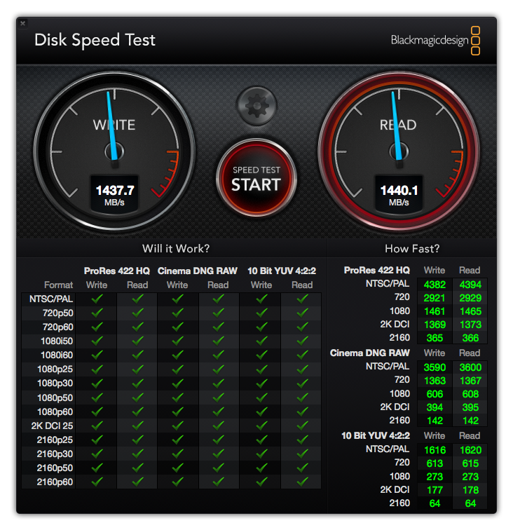Click 2160p50 Cinema DNG RAW read checkmark
513x530 pixels.
point(218,468)
